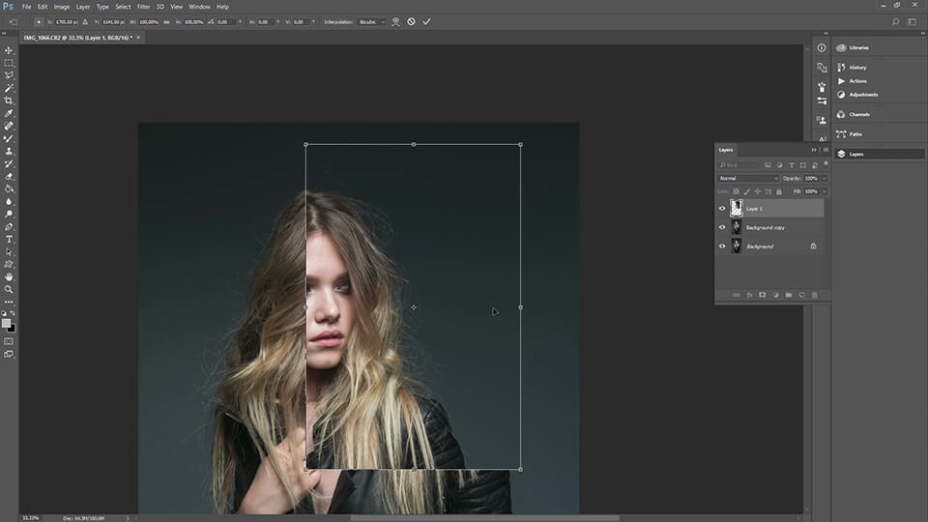
Task: Switch between free transform and warp modes
Action: (x=395, y=22)
